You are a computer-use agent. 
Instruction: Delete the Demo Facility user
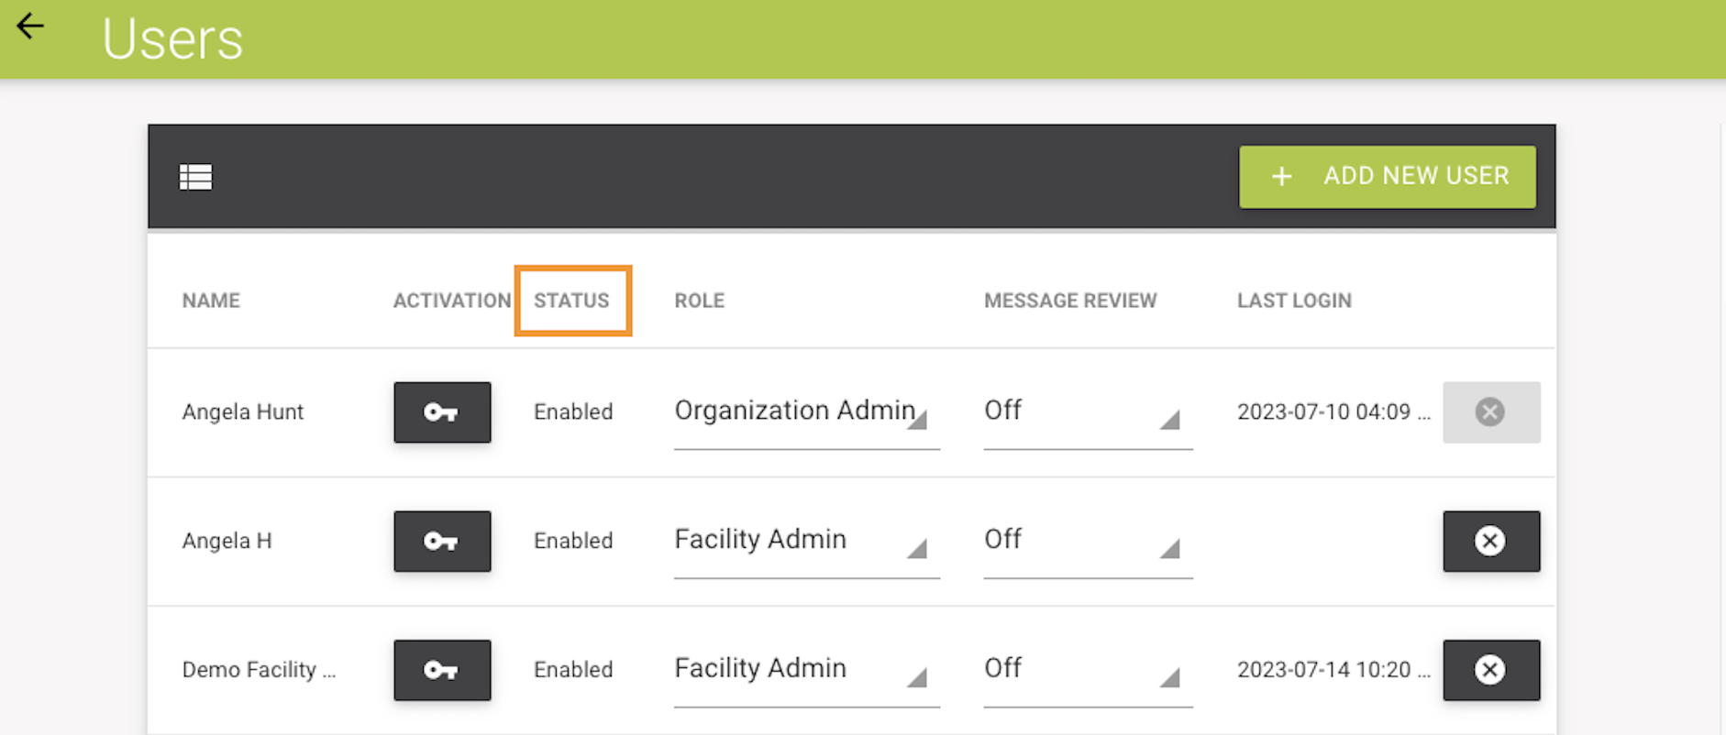pos(1491,670)
